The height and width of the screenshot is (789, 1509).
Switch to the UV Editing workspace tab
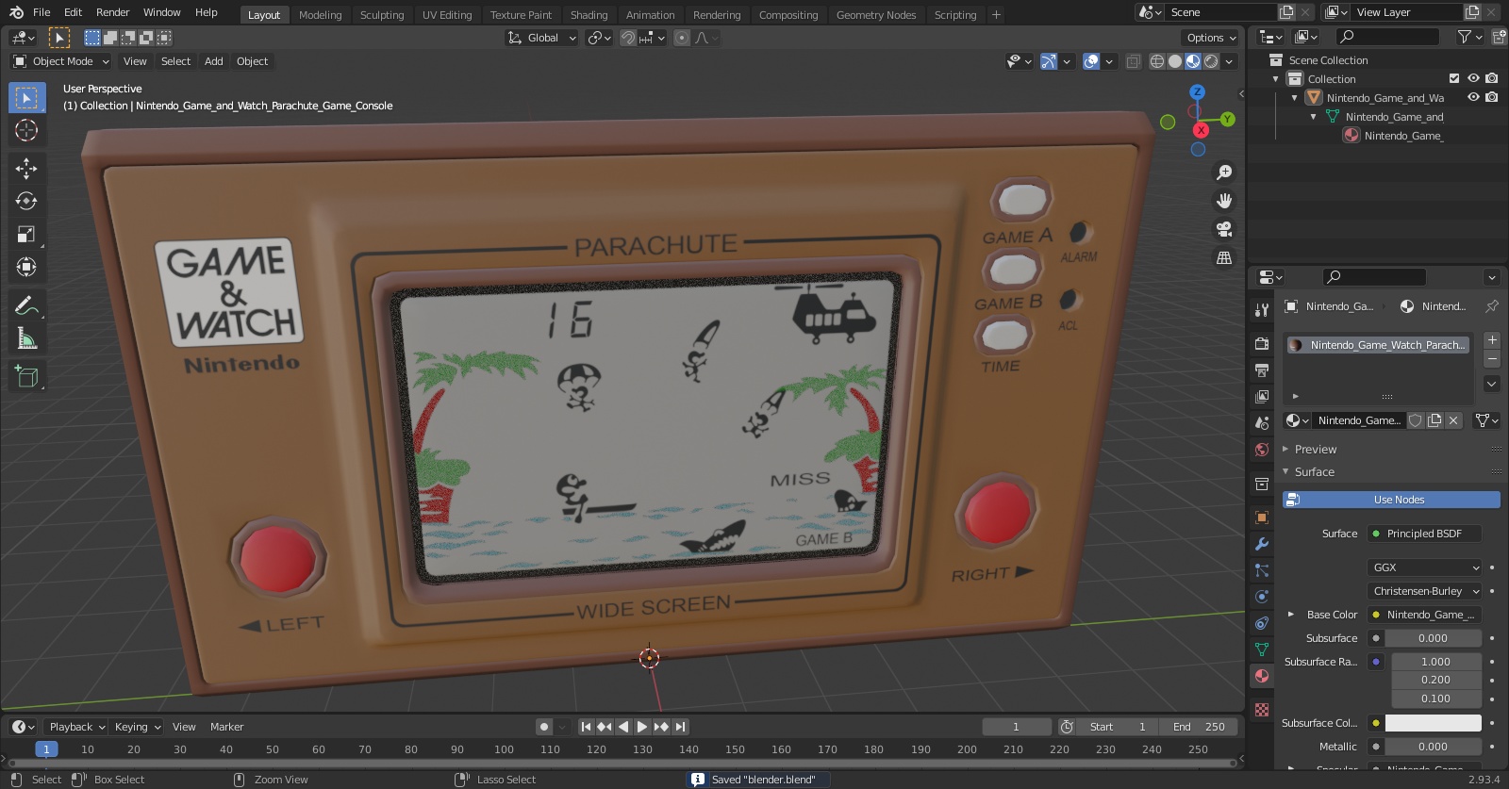click(447, 15)
